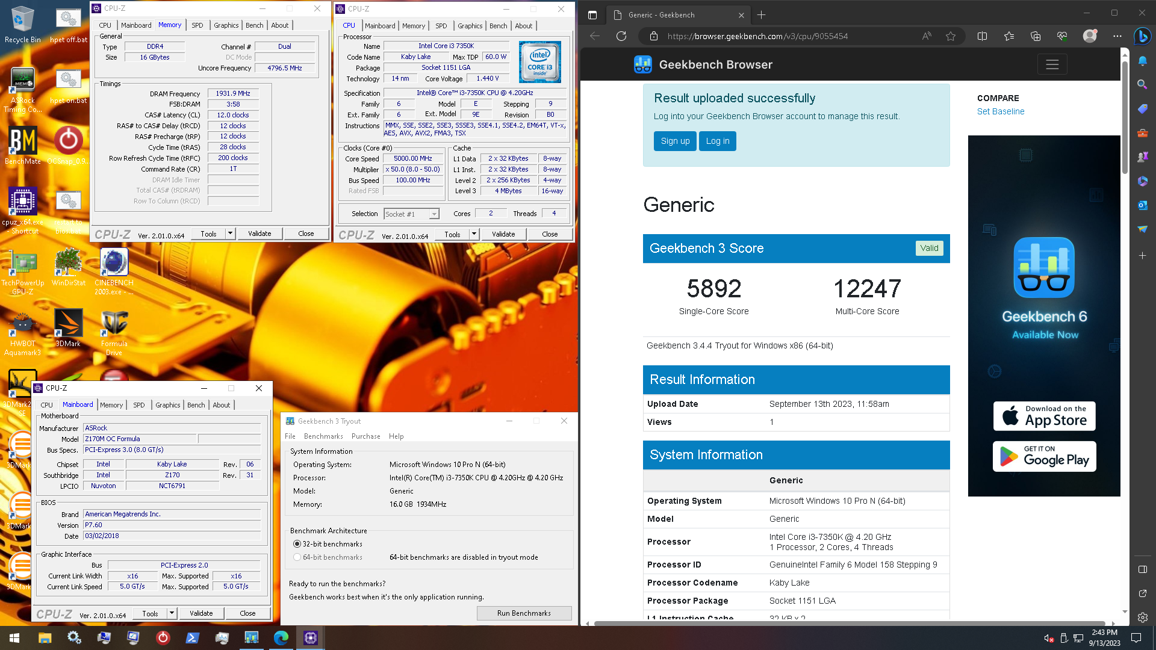The height and width of the screenshot is (650, 1156).
Task: Open tab actions menu icon in Edge
Action: pos(592,15)
